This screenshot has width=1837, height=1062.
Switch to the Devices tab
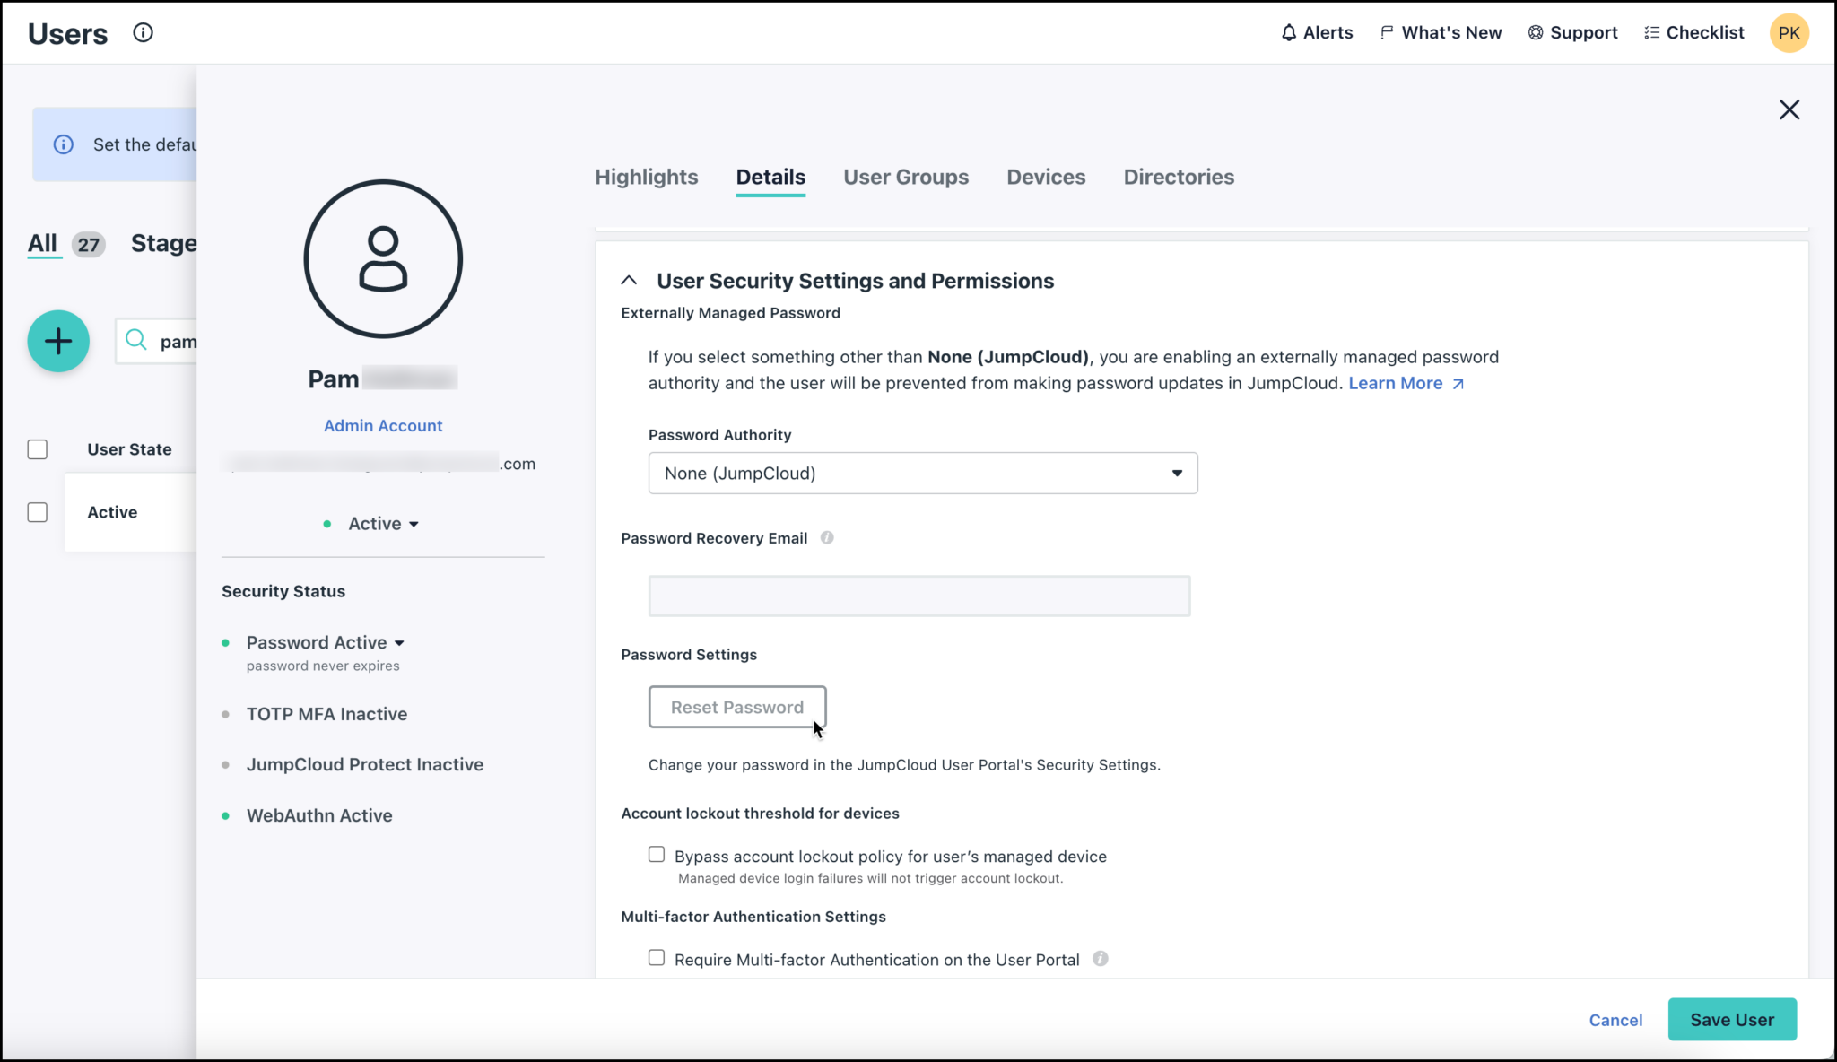[1046, 177]
